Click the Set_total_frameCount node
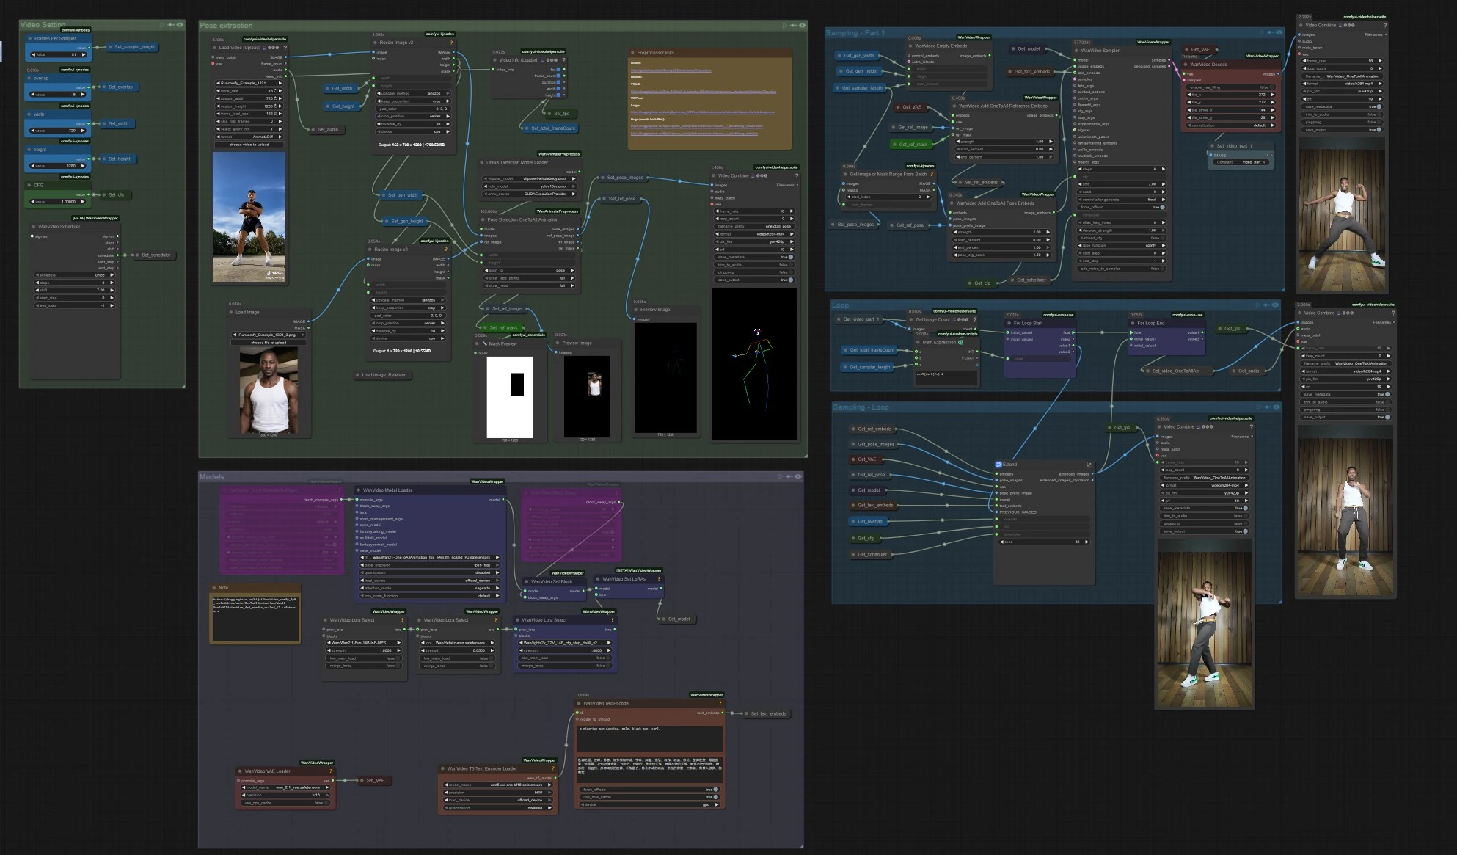 tap(550, 128)
